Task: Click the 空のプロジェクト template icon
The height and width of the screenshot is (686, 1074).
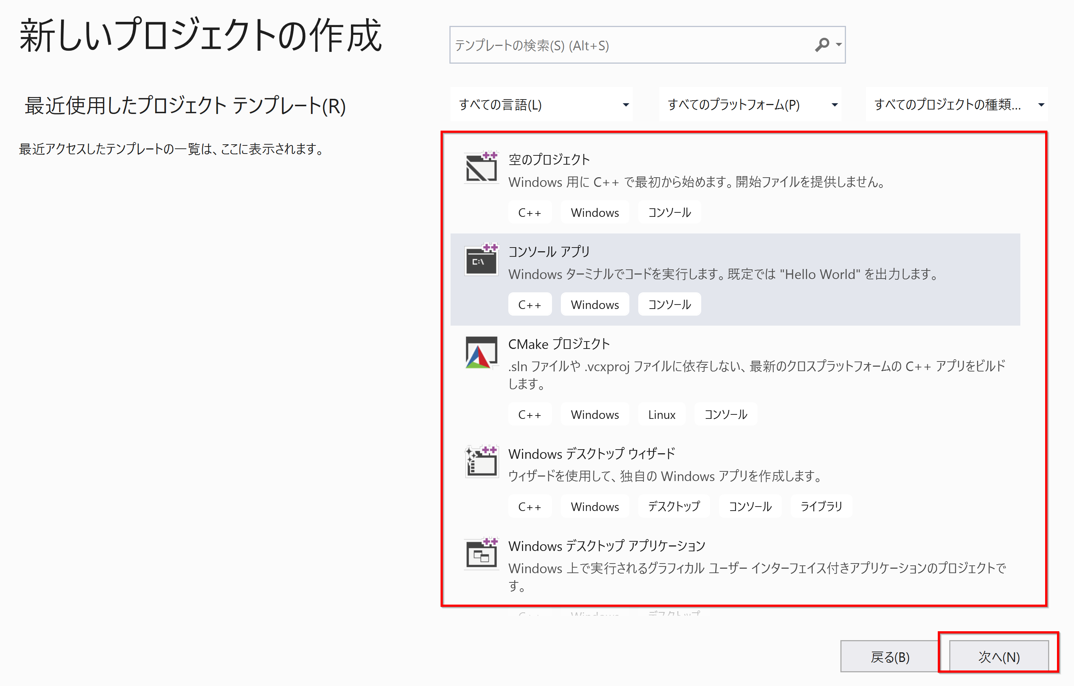Action: [x=481, y=167]
